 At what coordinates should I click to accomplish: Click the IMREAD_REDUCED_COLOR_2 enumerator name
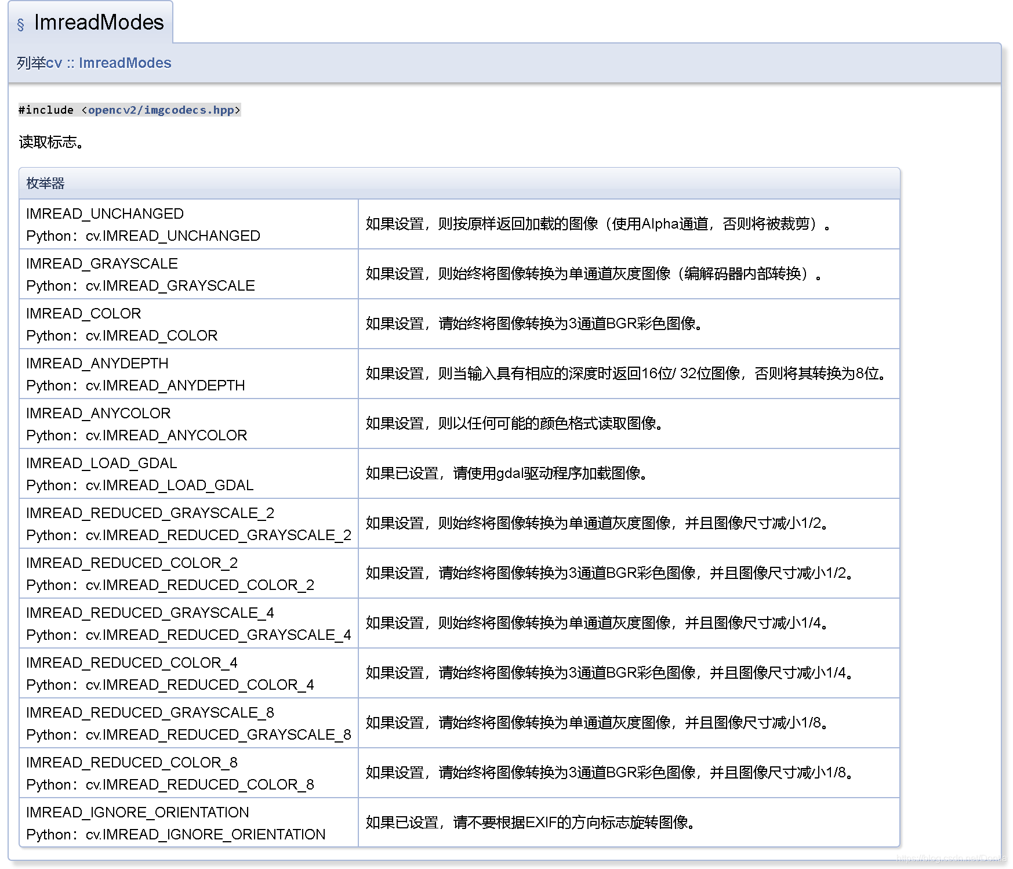pos(132,563)
